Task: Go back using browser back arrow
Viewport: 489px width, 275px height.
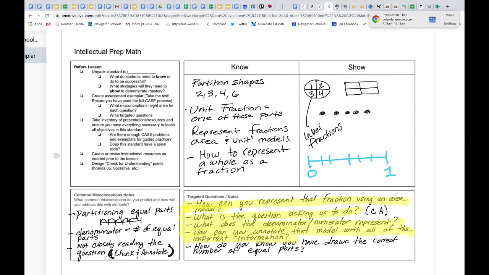Action: (x=30, y=16)
